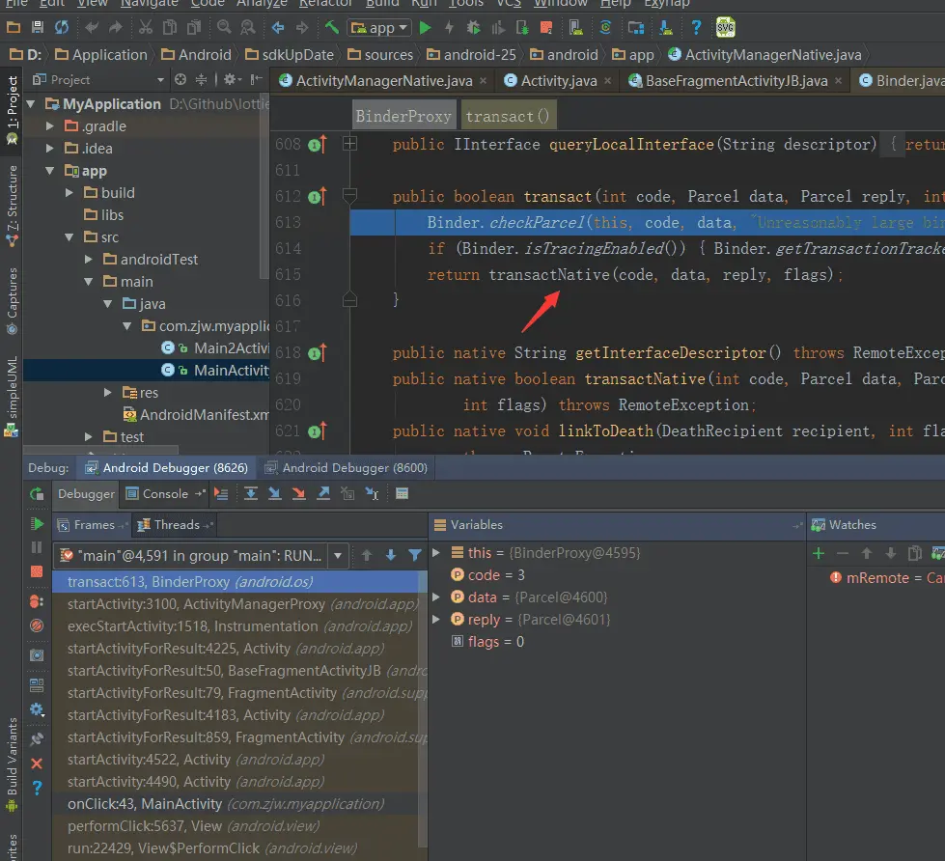Stop the debug session
This screenshot has height=861, width=945.
tap(37, 571)
